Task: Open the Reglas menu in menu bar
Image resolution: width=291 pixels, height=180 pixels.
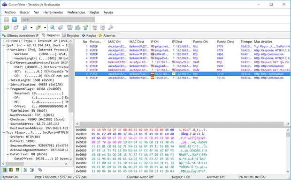Action: 94,12
